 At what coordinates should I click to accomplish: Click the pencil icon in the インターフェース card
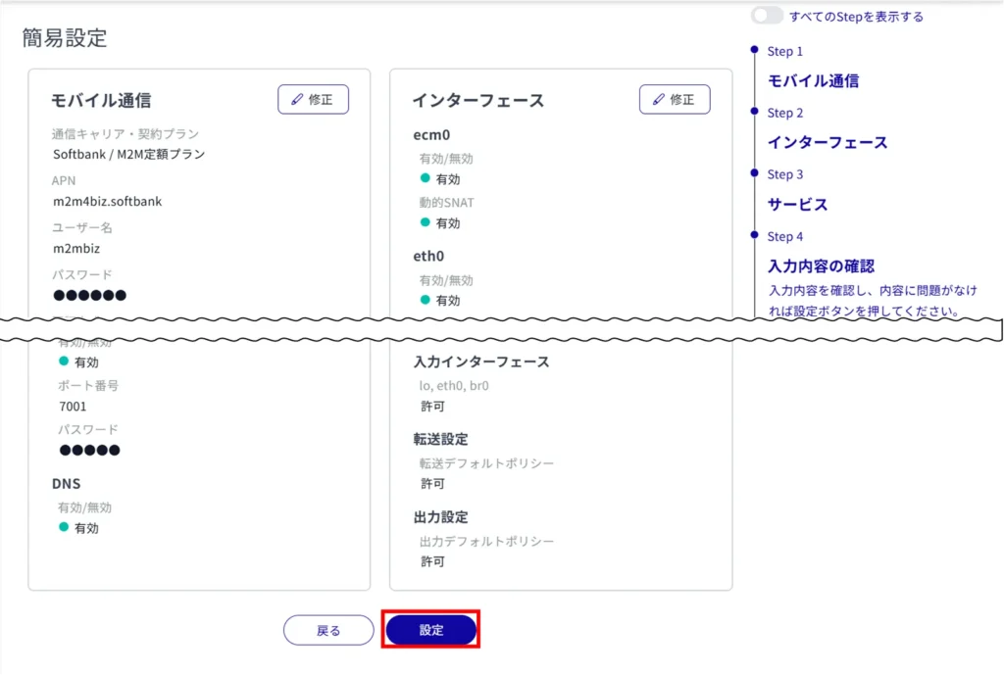click(x=658, y=100)
